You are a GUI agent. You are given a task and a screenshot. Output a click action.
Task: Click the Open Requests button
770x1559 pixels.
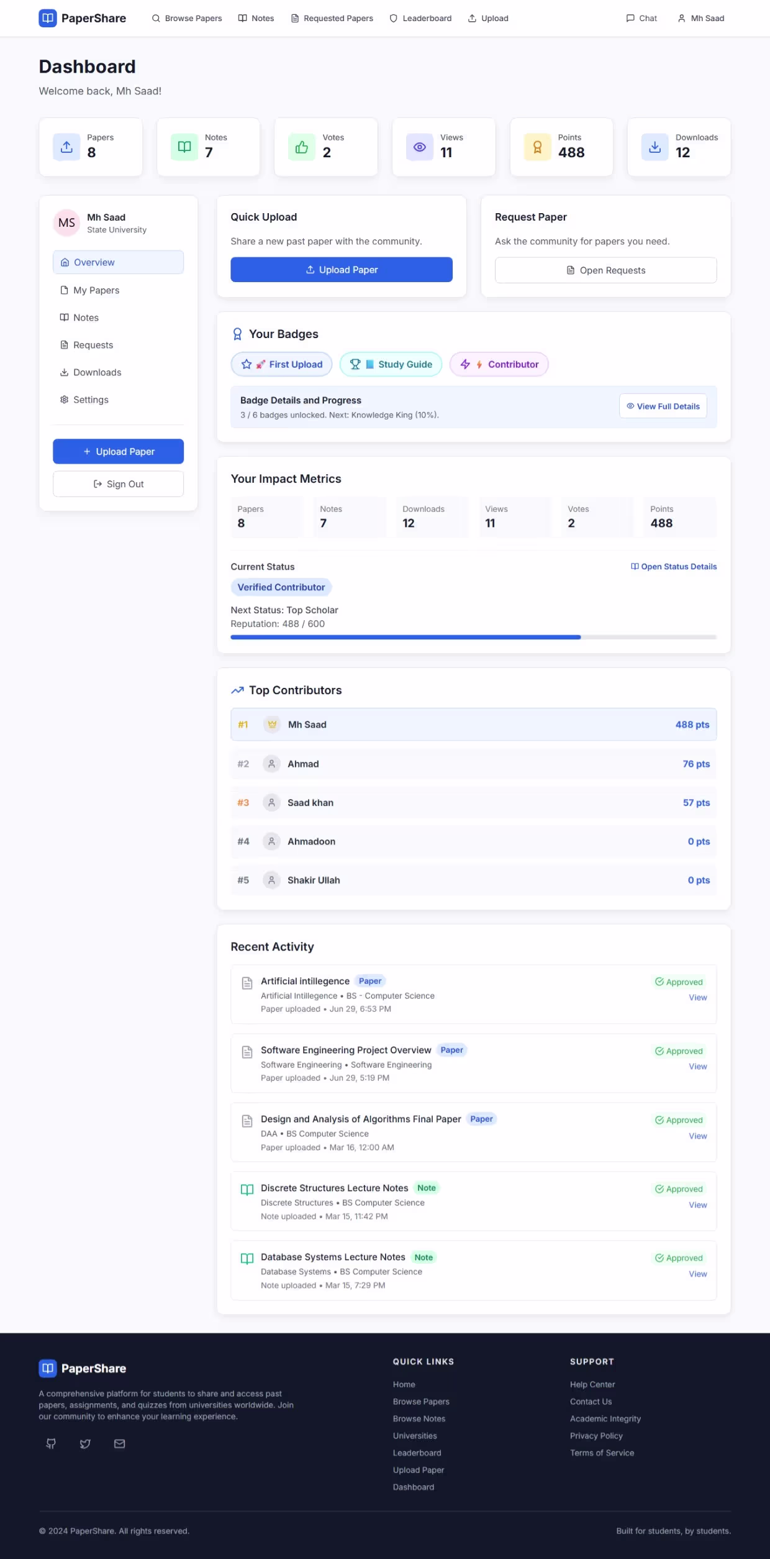point(605,270)
